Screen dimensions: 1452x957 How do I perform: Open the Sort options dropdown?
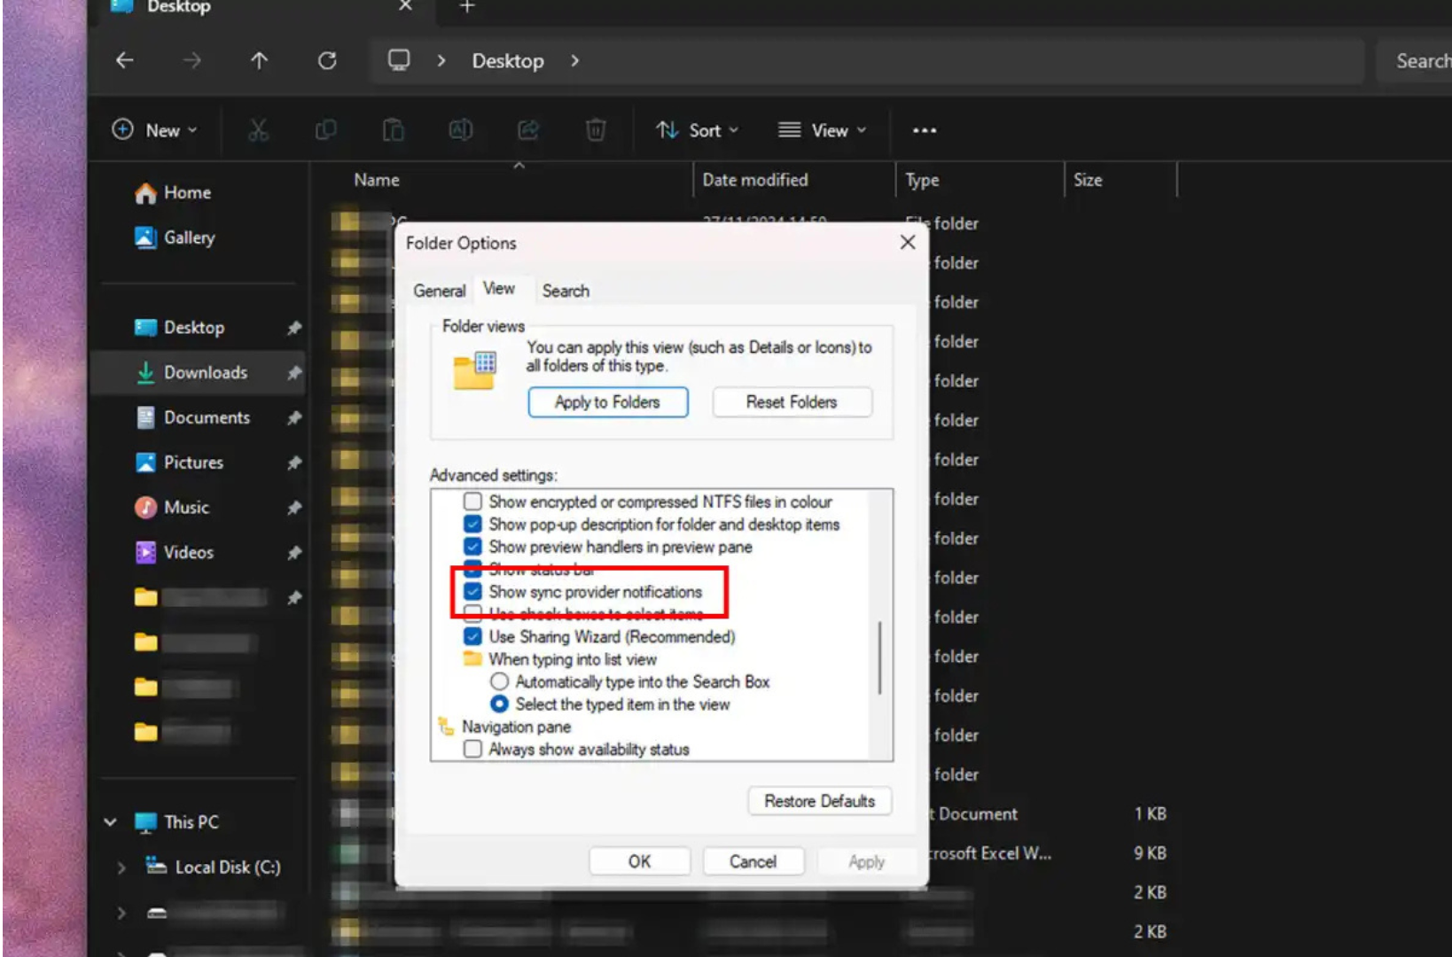click(x=698, y=130)
